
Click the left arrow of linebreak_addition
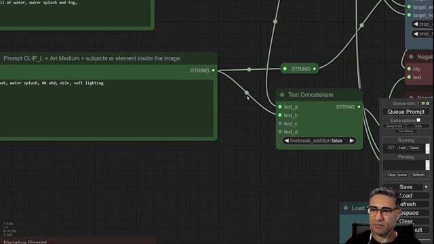pyautogui.click(x=287, y=140)
